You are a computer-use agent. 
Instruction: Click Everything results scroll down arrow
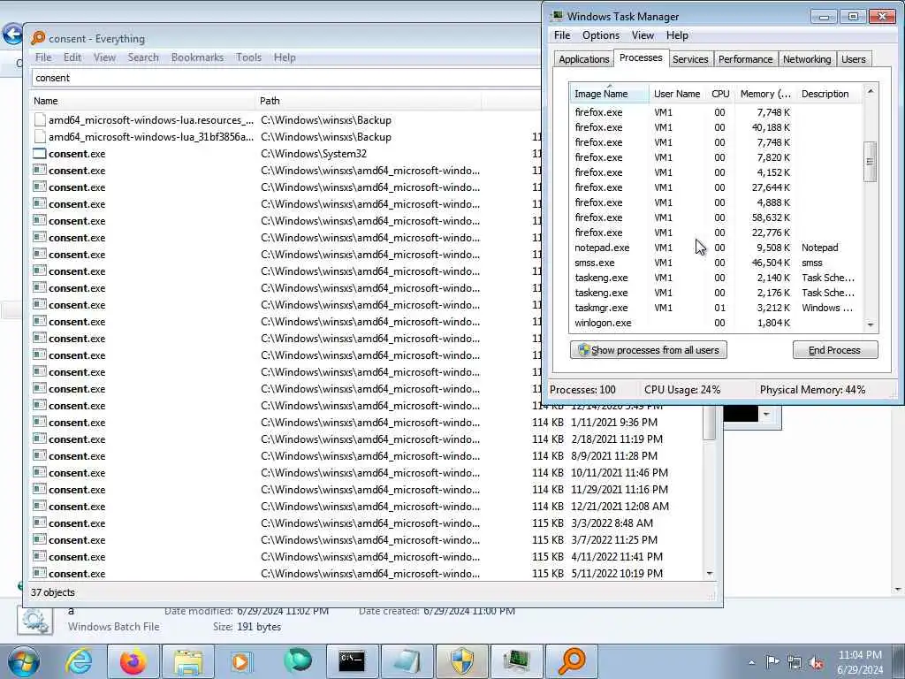click(x=710, y=573)
